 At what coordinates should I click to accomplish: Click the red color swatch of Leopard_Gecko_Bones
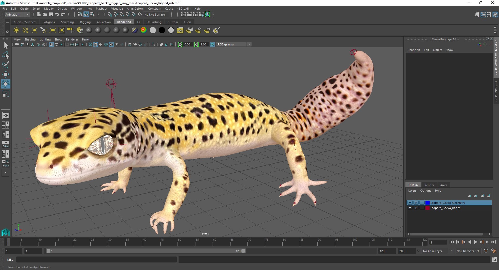(428, 208)
